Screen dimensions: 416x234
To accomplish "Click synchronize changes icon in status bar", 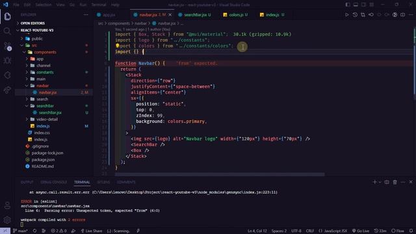I will (x=34, y=231).
